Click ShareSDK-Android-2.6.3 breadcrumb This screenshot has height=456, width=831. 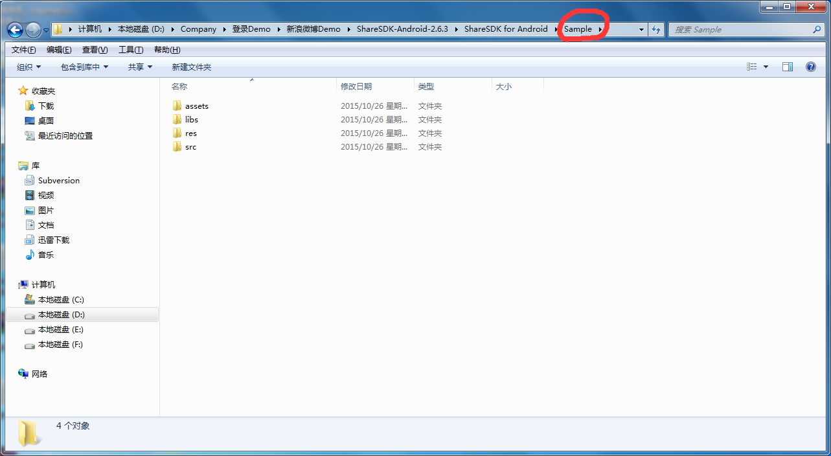click(402, 29)
